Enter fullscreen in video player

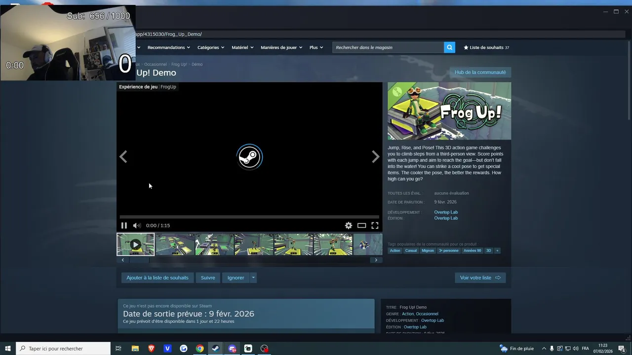[x=375, y=225]
